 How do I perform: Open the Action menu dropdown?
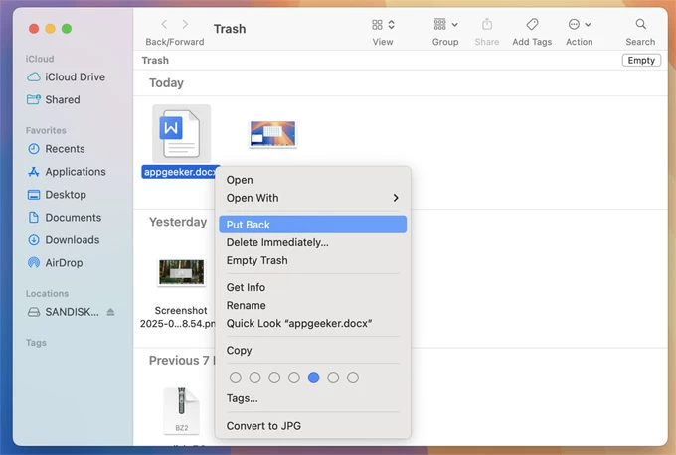(579, 25)
